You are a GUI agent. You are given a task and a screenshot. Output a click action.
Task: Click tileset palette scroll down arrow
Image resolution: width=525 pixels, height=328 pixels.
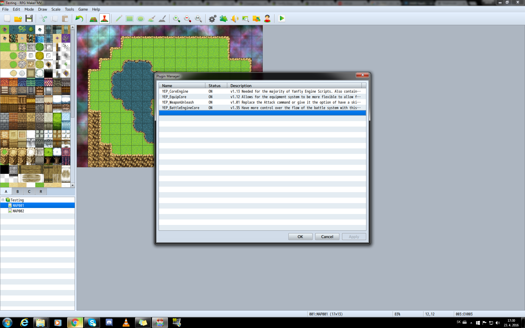coord(72,185)
